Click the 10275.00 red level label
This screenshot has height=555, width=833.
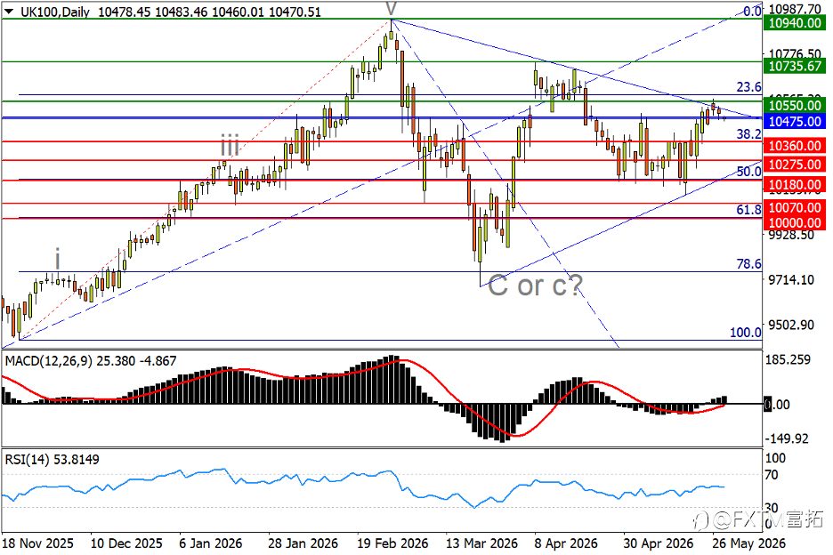[795, 165]
